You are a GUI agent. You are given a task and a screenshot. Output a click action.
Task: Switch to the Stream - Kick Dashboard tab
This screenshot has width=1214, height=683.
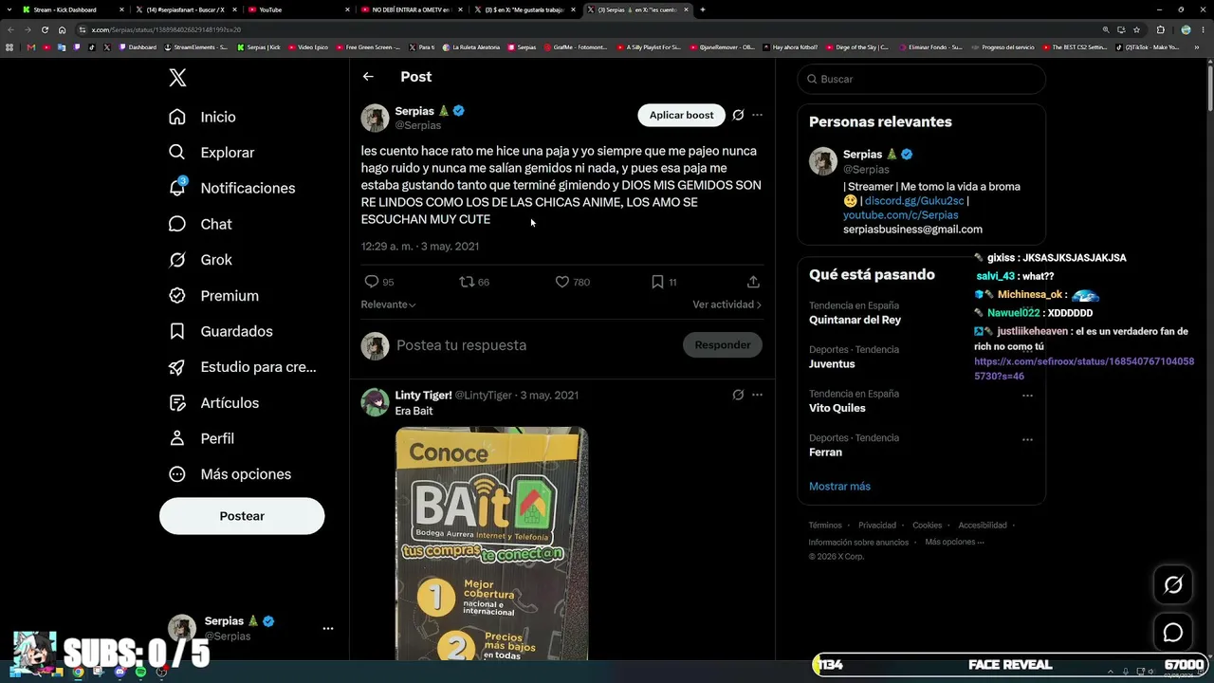coord(74,9)
